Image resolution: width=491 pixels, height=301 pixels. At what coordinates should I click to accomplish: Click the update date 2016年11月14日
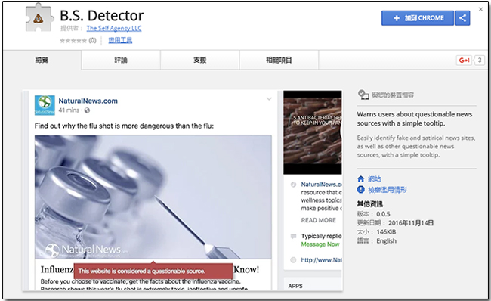coord(411,223)
